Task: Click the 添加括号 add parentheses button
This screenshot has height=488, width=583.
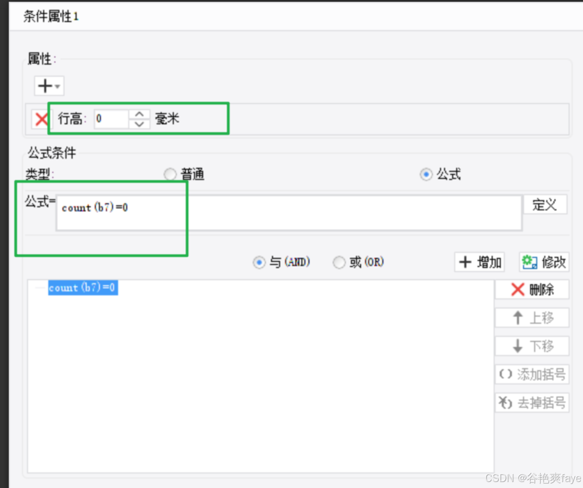Action: pyautogui.click(x=532, y=374)
